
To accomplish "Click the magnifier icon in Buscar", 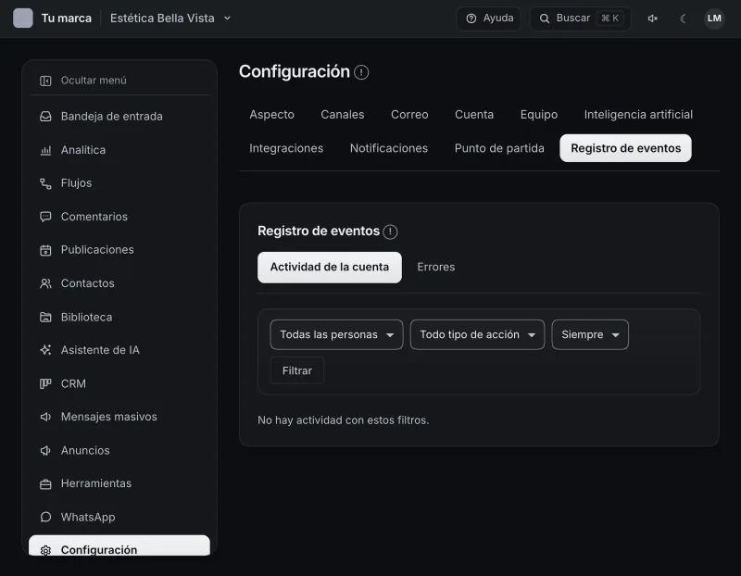I will pyautogui.click(x=545, y=19).
